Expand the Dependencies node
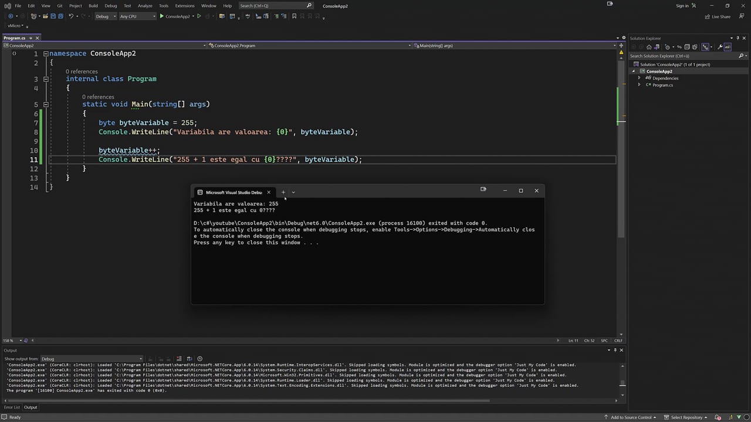Viewport: 751px width, 422px height. click(x=640, y=78)
